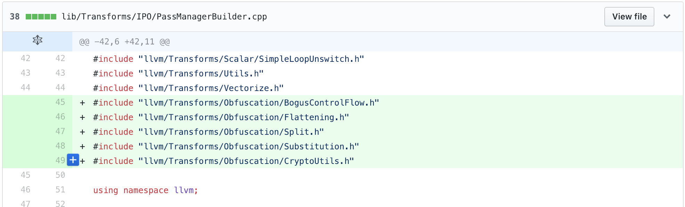Click new line number 45
The width and height of the screenshot is (685, 207).
coord(60,102)
